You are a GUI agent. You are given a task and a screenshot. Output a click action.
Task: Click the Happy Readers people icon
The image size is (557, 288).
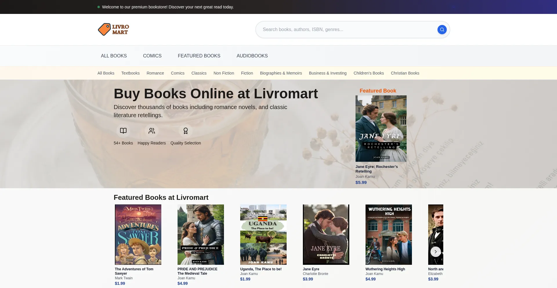click(x=151, y=131)
